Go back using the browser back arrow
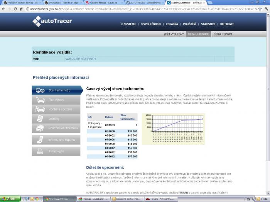The width and height of the screenshot is (270, 202). [3, 8]
